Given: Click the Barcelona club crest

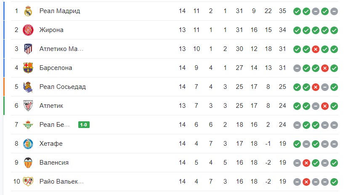Looking at the screenshot, I should tap(28, 68).
